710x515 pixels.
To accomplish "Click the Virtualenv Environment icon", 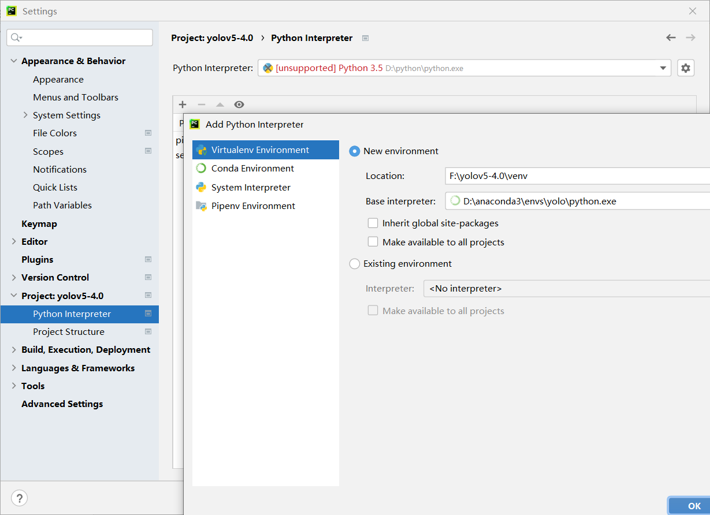I will tap(201, 150).
